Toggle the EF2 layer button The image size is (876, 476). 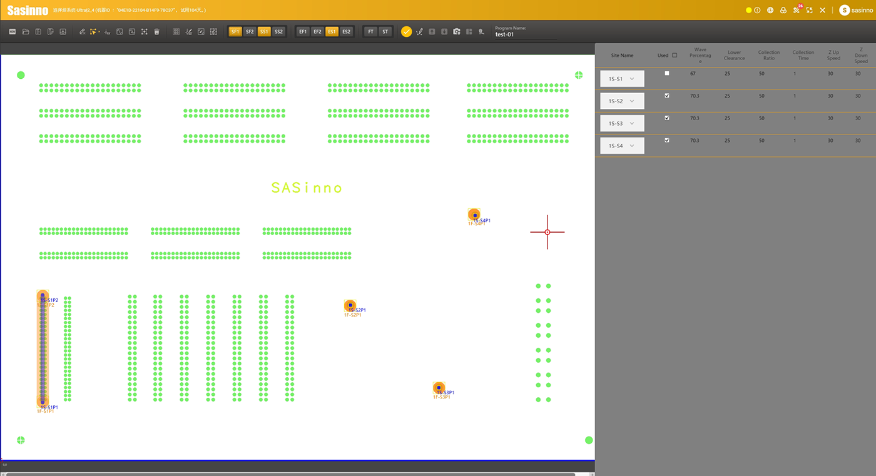pos(317,31)
